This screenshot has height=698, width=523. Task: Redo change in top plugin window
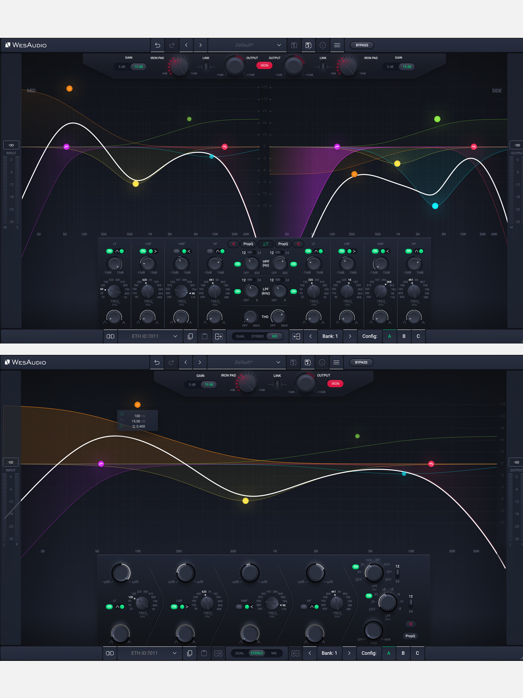172,45
